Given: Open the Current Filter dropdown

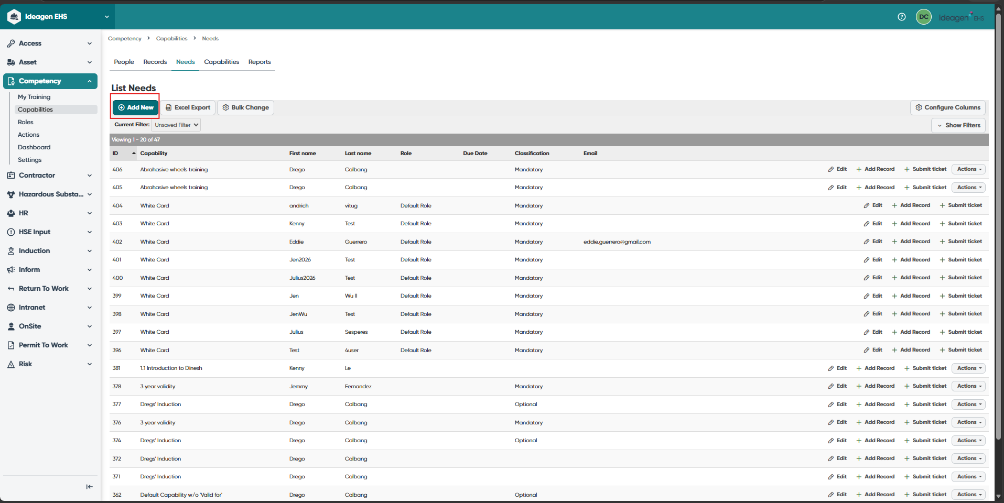Looking at the screenshot, I should coord(176,125).
